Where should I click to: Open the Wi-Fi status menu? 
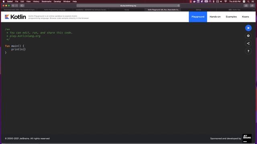click(226, 2)
